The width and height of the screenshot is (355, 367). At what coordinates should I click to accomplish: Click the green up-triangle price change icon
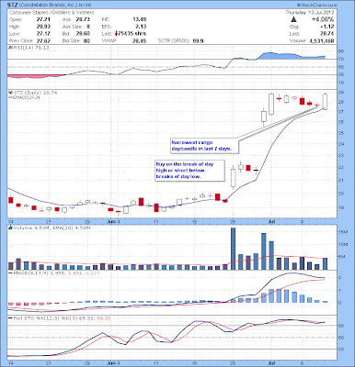[293, 19]
